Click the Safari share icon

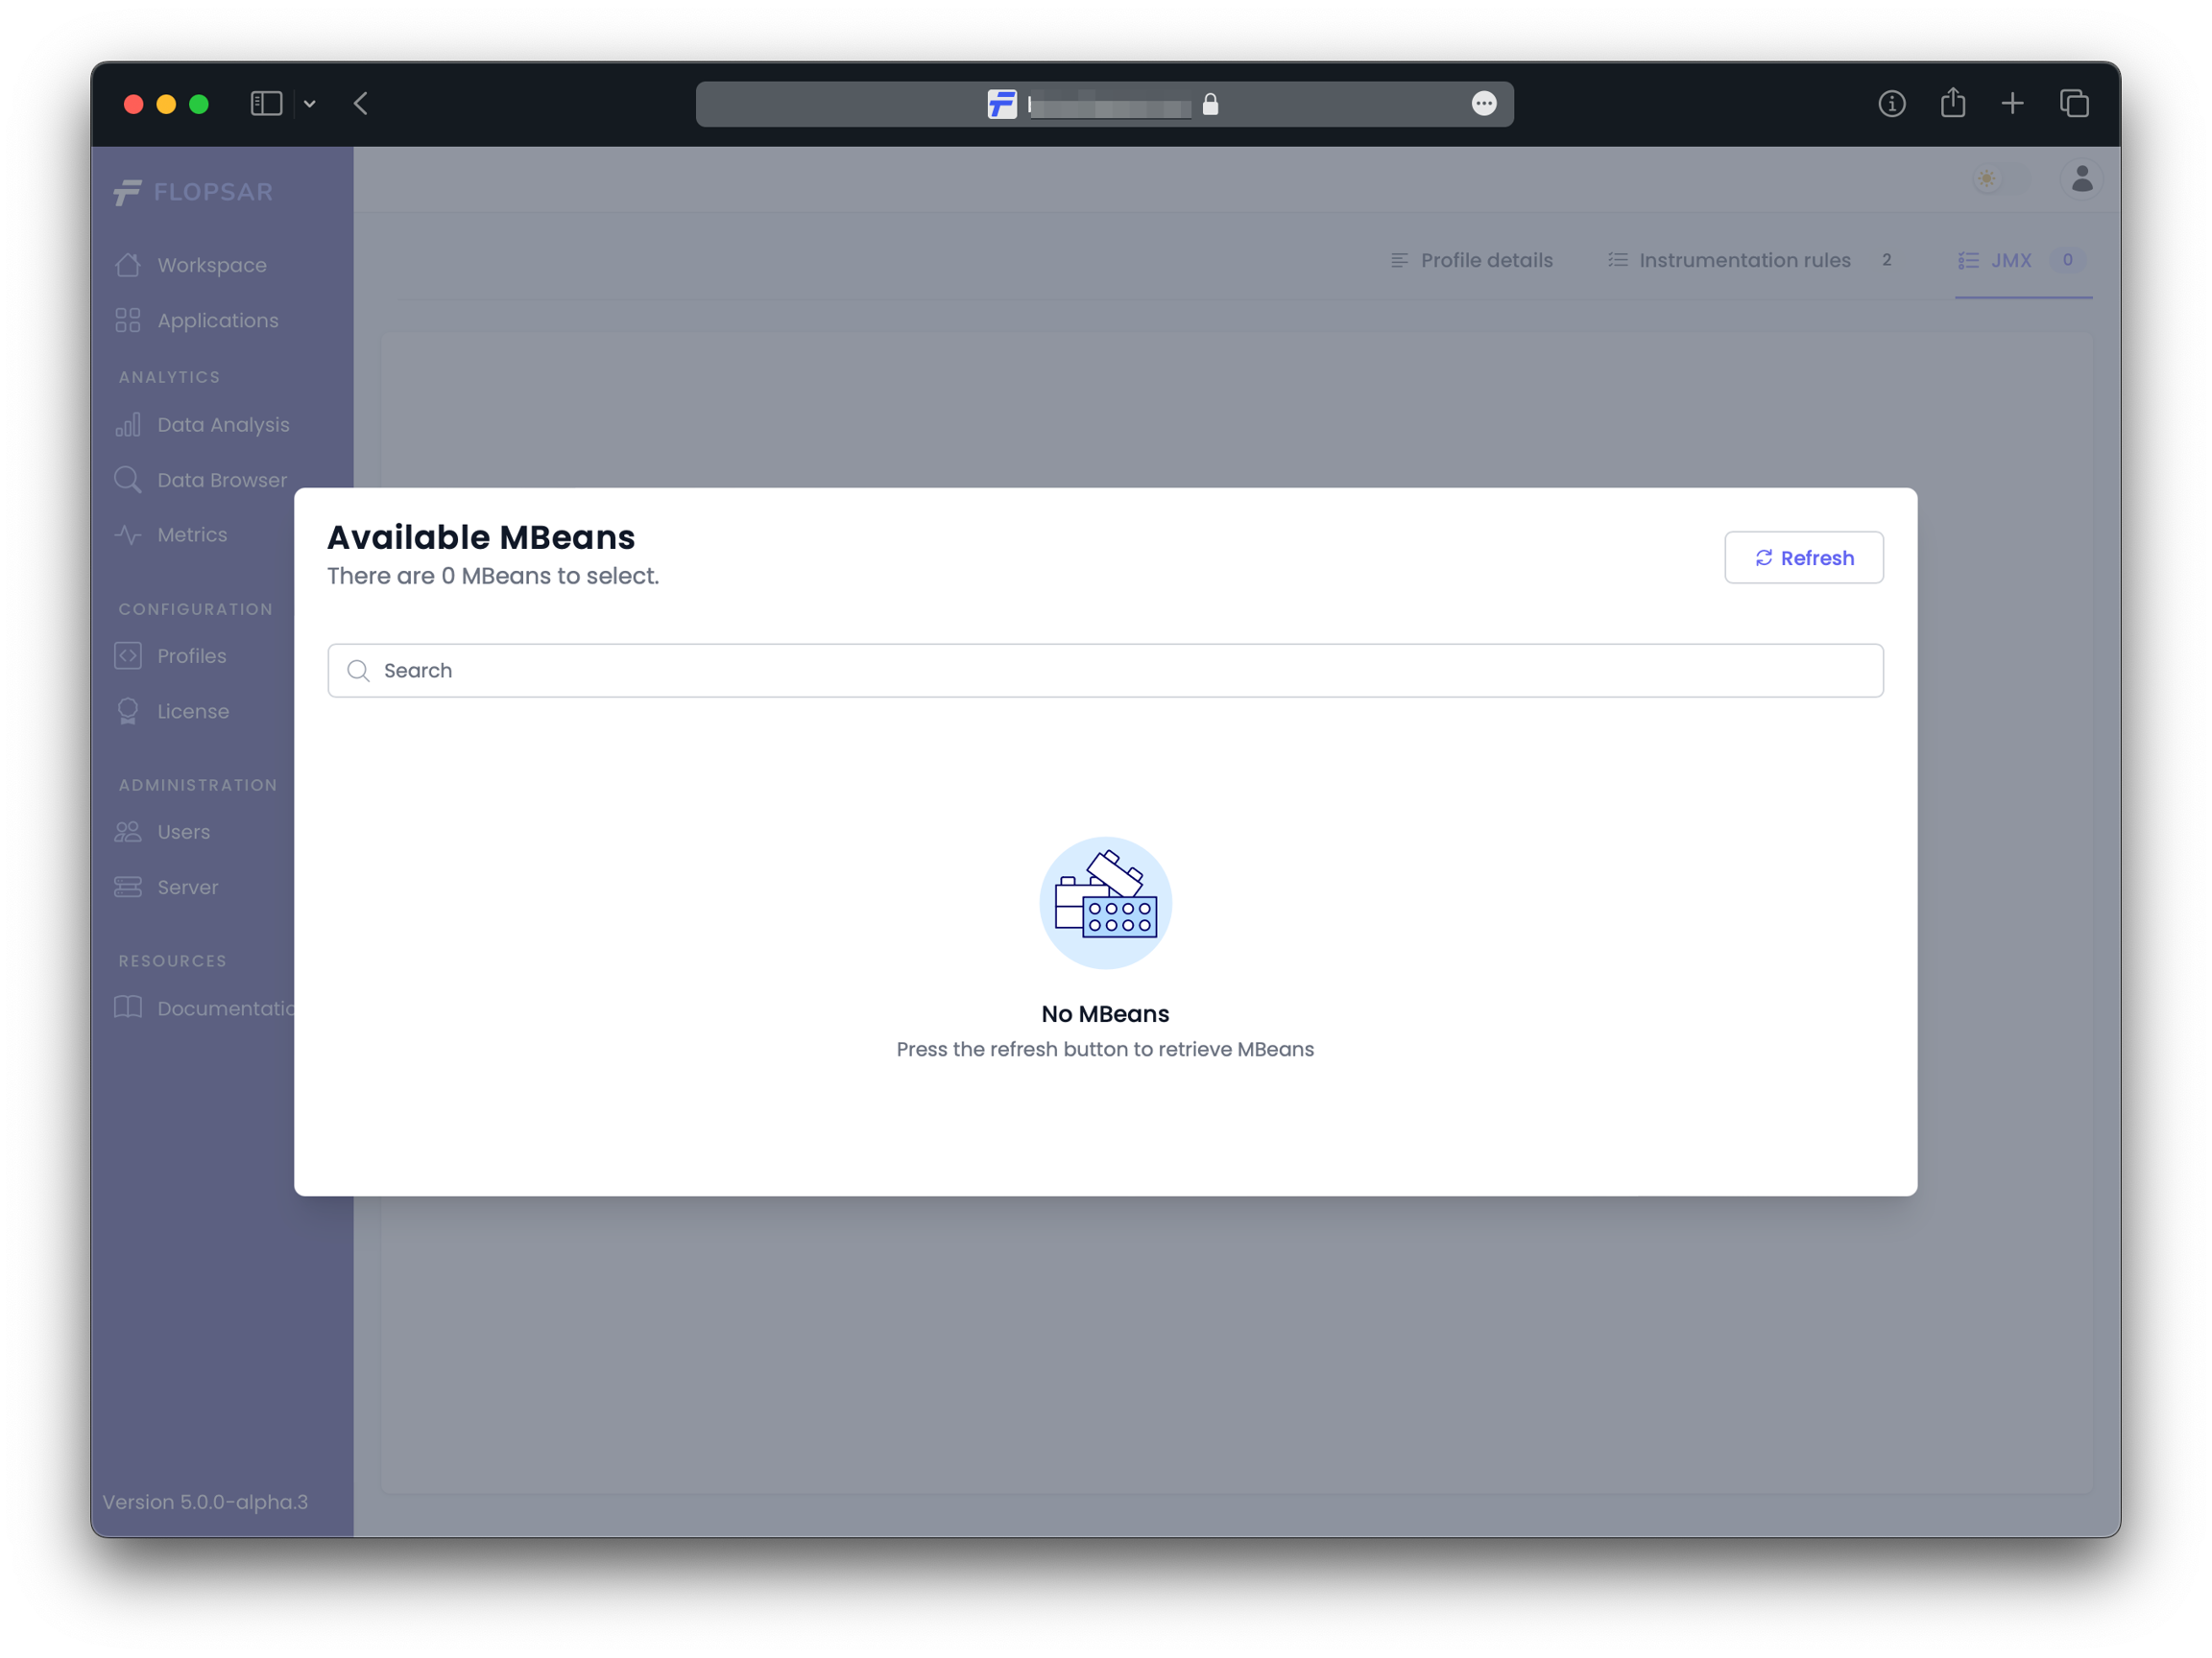1952,104
